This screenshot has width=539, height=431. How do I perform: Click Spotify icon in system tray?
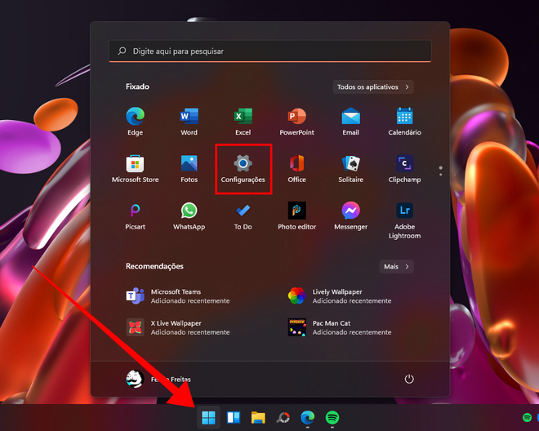pyautogui.click(x=527, y=418)
